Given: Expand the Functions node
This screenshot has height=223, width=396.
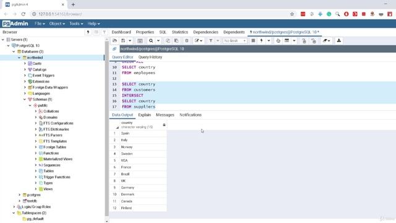Looking at the screenshot, I should tap(36, 153).
